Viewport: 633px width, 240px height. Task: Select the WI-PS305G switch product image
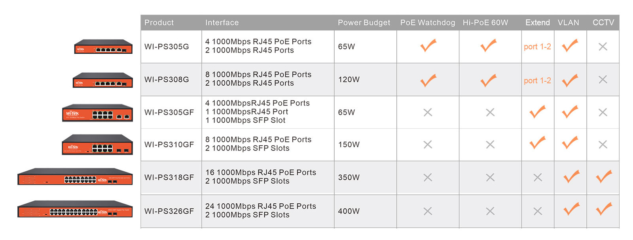pos(103,47)
